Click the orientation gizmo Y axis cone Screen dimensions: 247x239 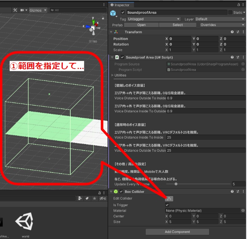(x=93, y=22)
